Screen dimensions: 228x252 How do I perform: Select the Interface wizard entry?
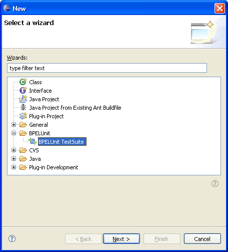pyautogui.click(x=40, y=91)
